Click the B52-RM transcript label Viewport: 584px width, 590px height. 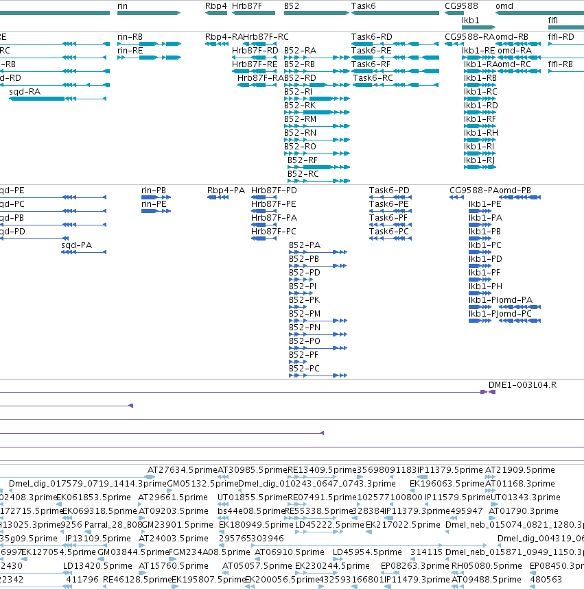tap(301, 119)
